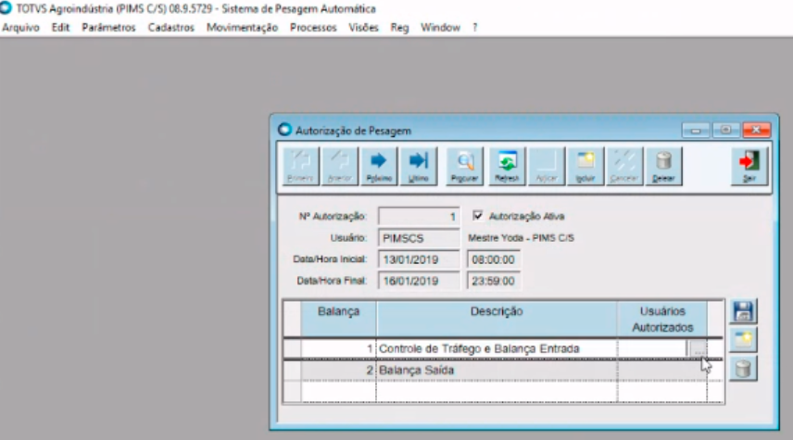This screenshot has width=793, height=440.
Task: Toggle the Autorização Ativa checkbox
Action: pyautogui.click(x=477, y=216)
